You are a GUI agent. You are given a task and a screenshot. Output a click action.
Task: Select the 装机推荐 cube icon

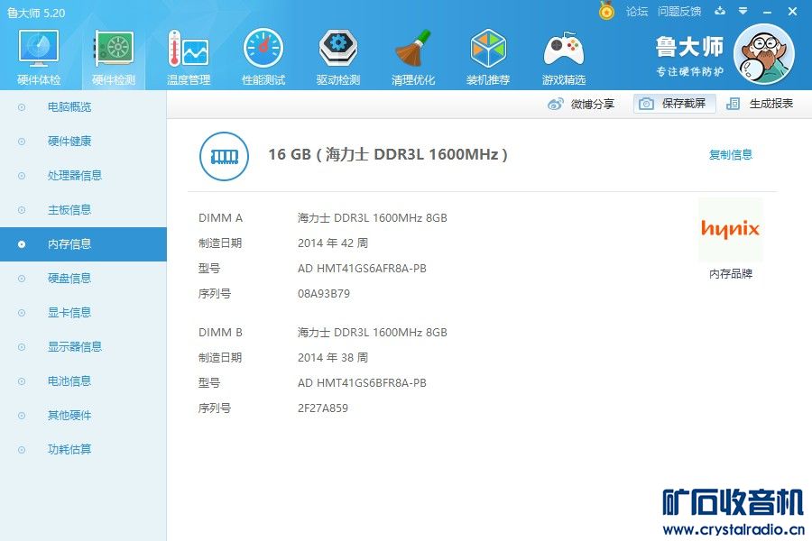488,50
